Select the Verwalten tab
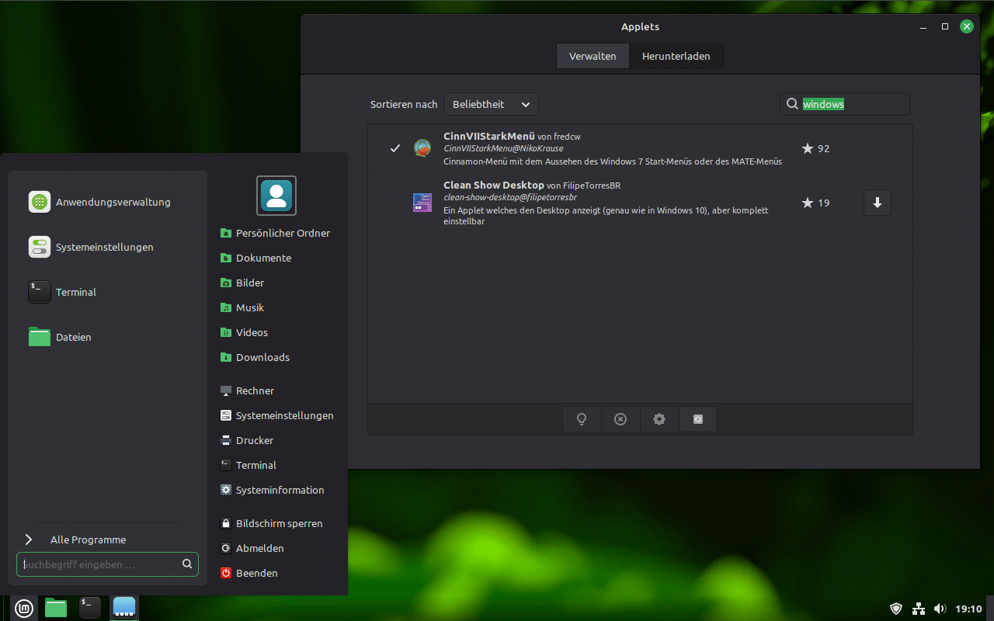 coord(593,55)
